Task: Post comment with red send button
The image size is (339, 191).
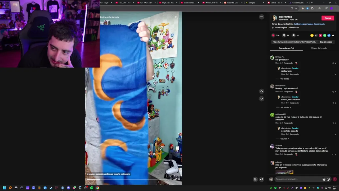Action: coord(334,179)
